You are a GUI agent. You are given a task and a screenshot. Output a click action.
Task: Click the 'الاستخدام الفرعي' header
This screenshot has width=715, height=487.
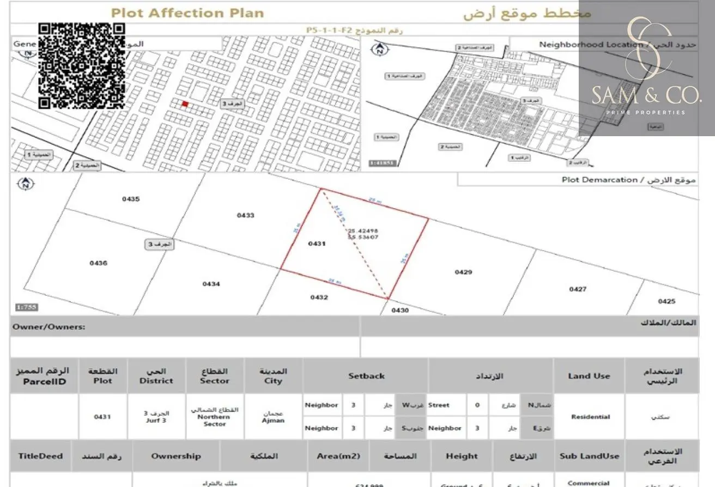pyautogui.click(x=663, y=456)
